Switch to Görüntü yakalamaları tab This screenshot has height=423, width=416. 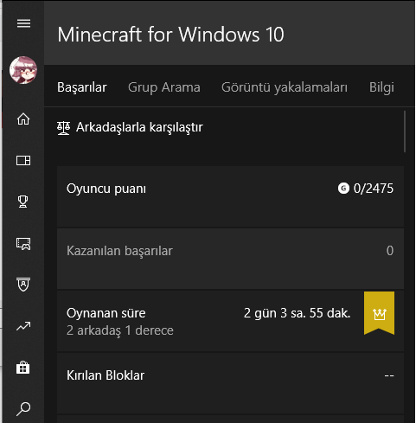(x=285, y=87)
